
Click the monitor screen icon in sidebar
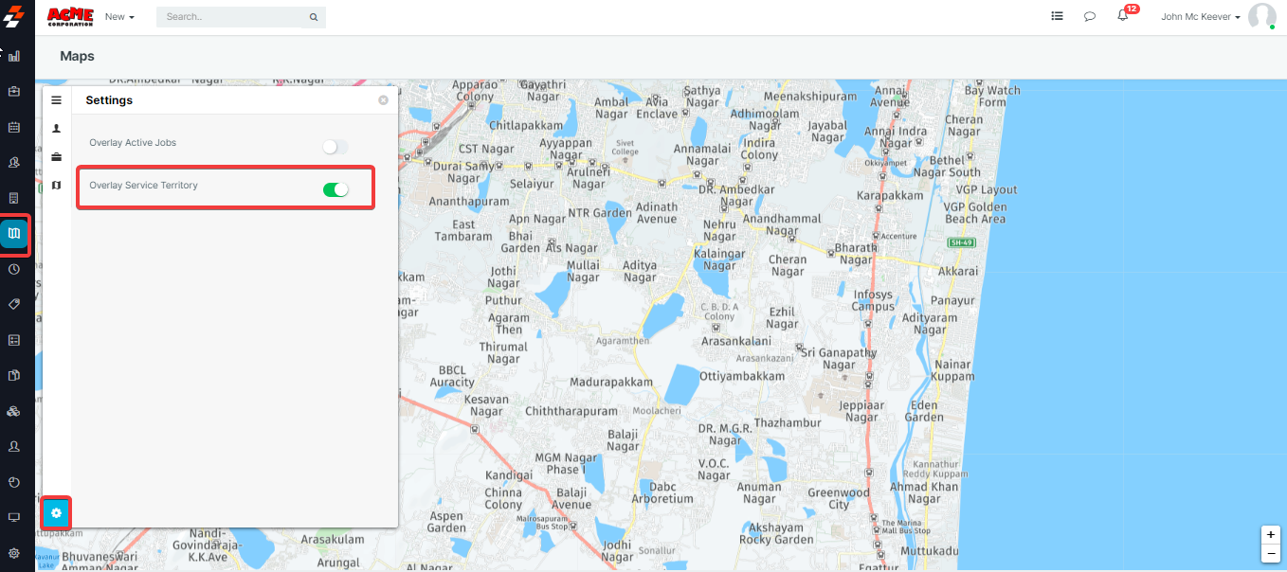point(14,517)
